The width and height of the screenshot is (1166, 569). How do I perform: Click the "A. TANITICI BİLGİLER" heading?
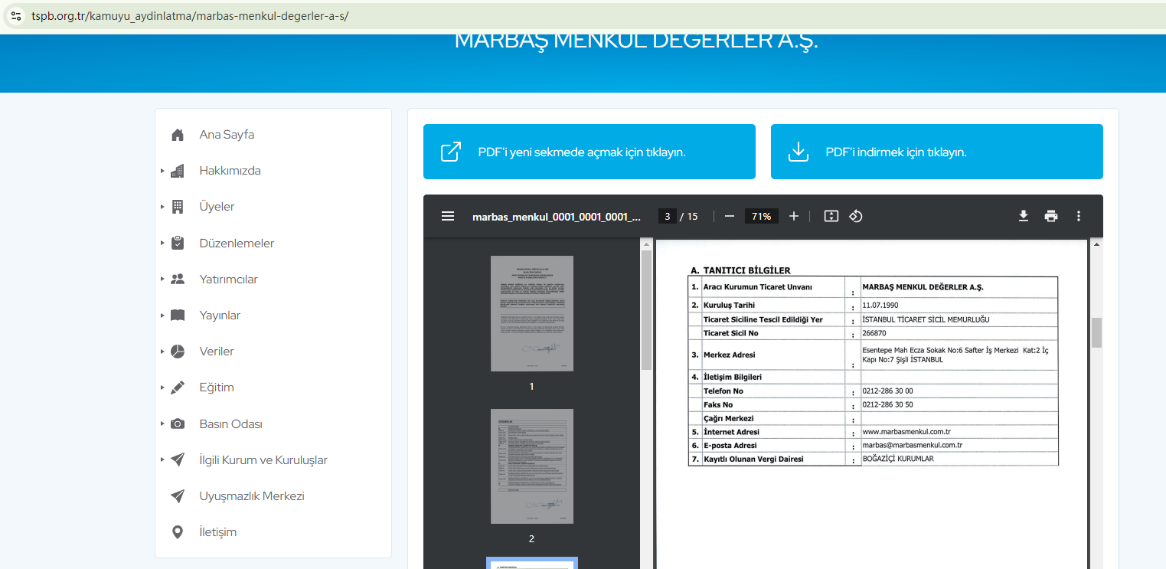740,270
